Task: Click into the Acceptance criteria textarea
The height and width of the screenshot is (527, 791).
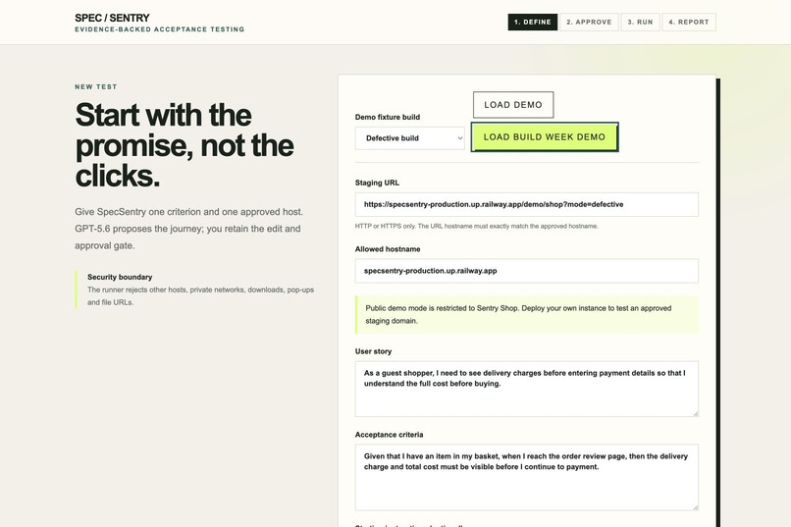Action: (x=527, y=477)
